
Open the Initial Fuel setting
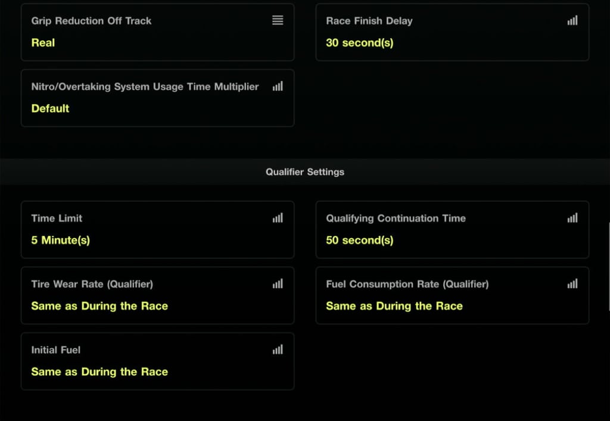tap(157, 361)
